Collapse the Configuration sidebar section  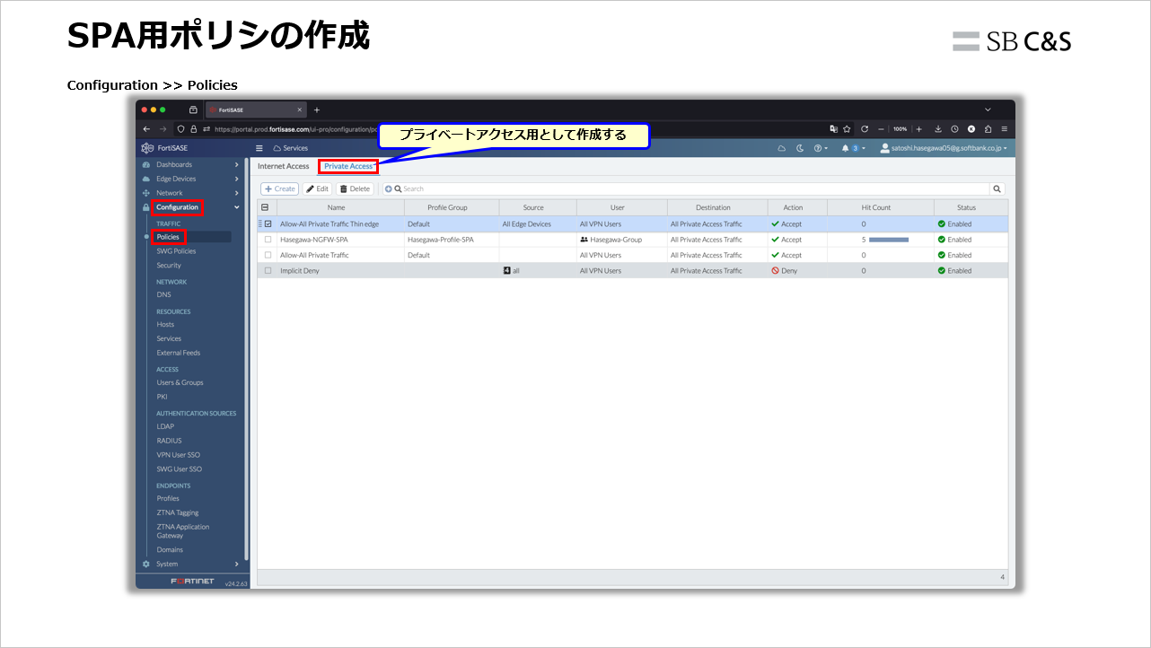(x=237, y=207)
